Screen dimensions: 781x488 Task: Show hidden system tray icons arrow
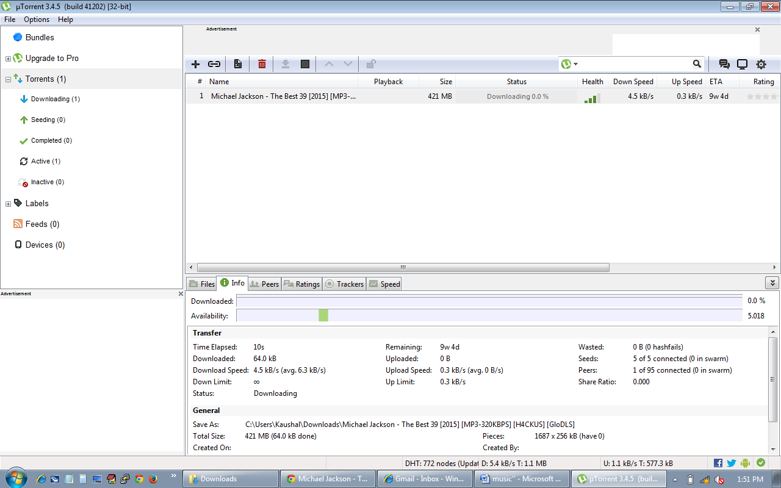tap(675, 479)
